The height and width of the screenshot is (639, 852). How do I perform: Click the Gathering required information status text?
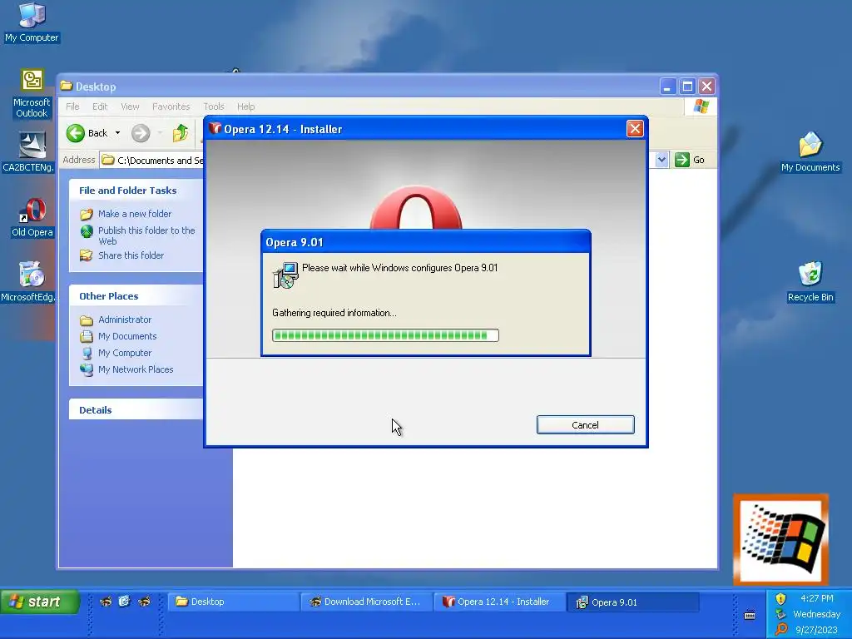coord(334,313)
